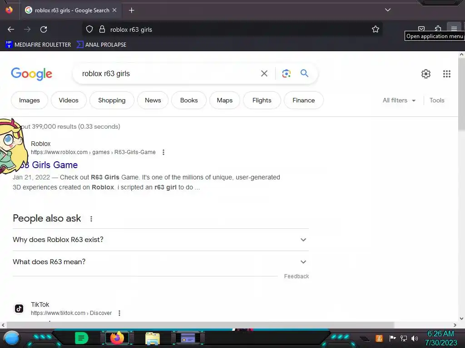Select the 'TikTok' site name text

[40, 304]
